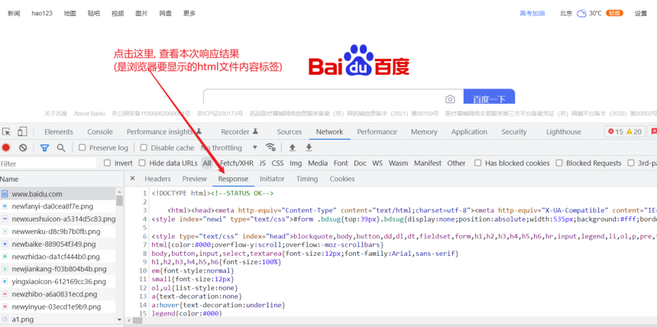This screenshot has height=327, width=657.
Task: Open the 高考加油 link
Action: click(x=532, y=14)
